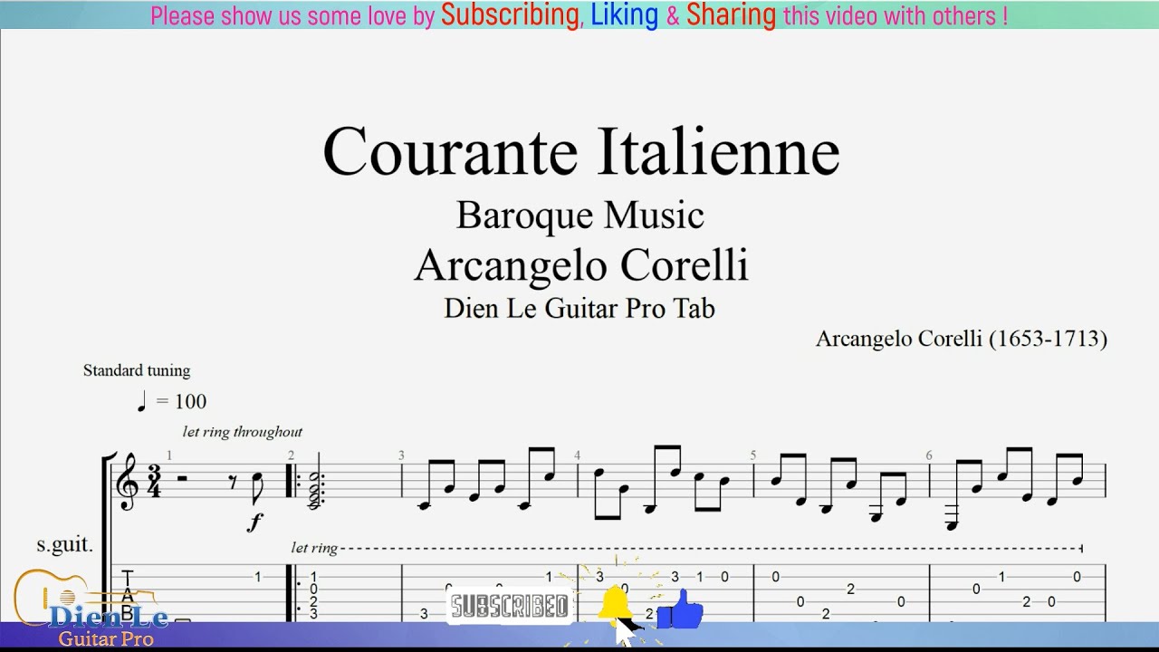Image resolution: width=1159 pixels, height=652 pixels.
Task: Click the TAB clef label
Action: coord(128,594)
